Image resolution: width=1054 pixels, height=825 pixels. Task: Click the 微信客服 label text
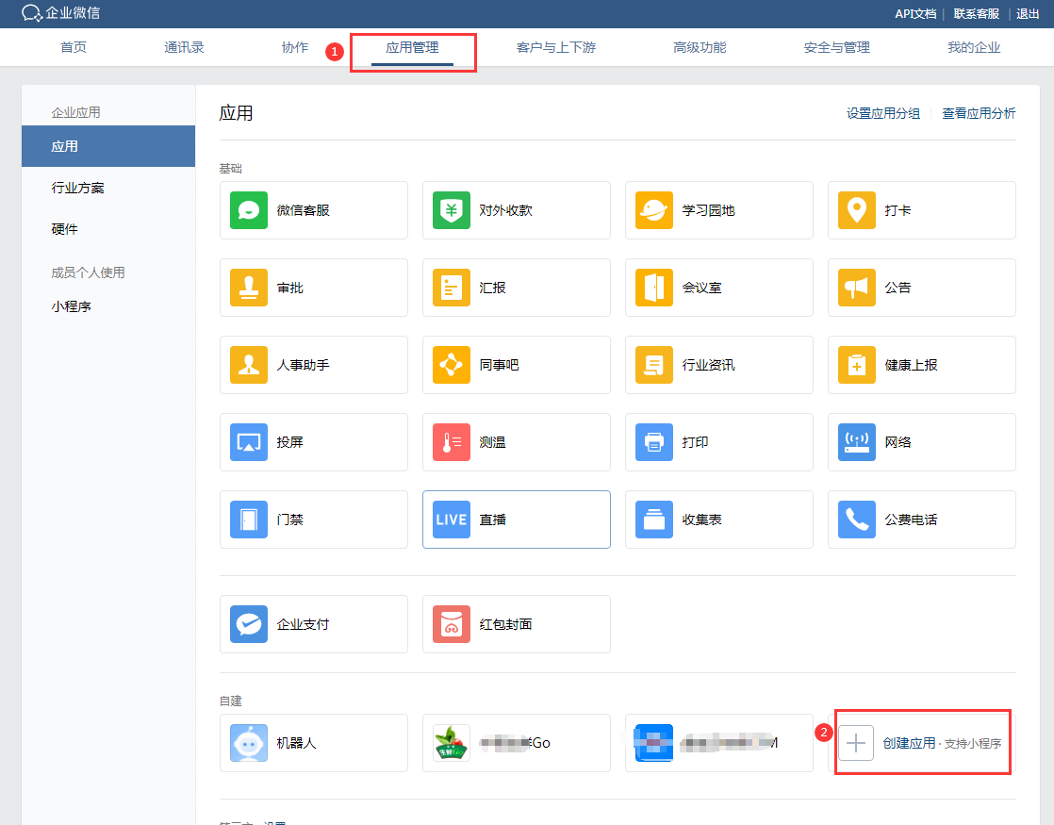pyautogui.click(x=304, y=210)
